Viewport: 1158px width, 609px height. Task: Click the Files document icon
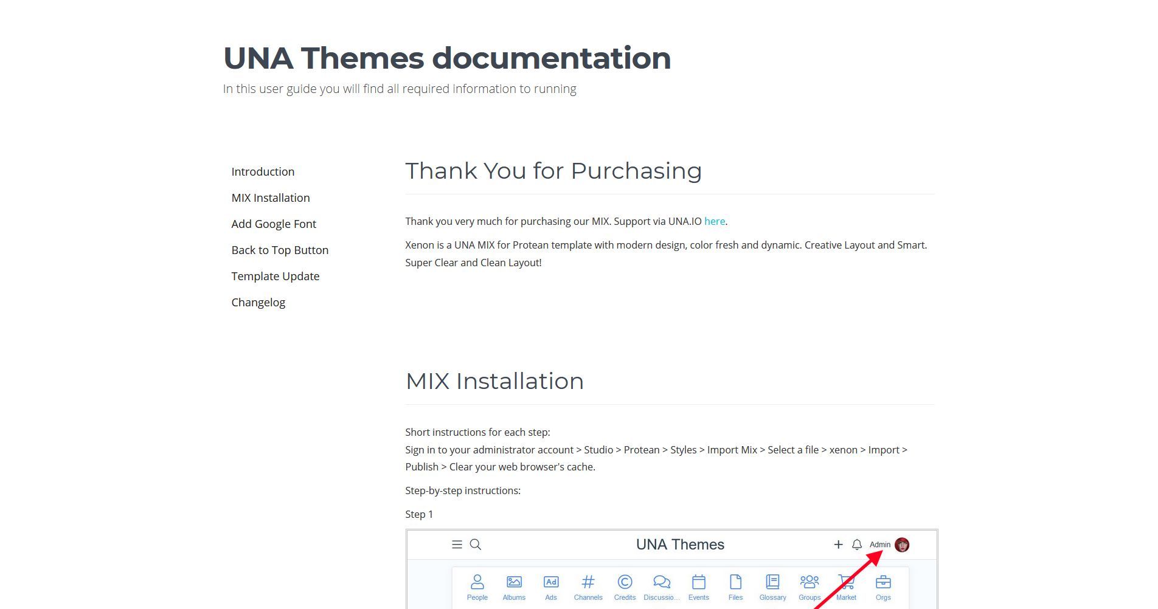tap(735, 583)
